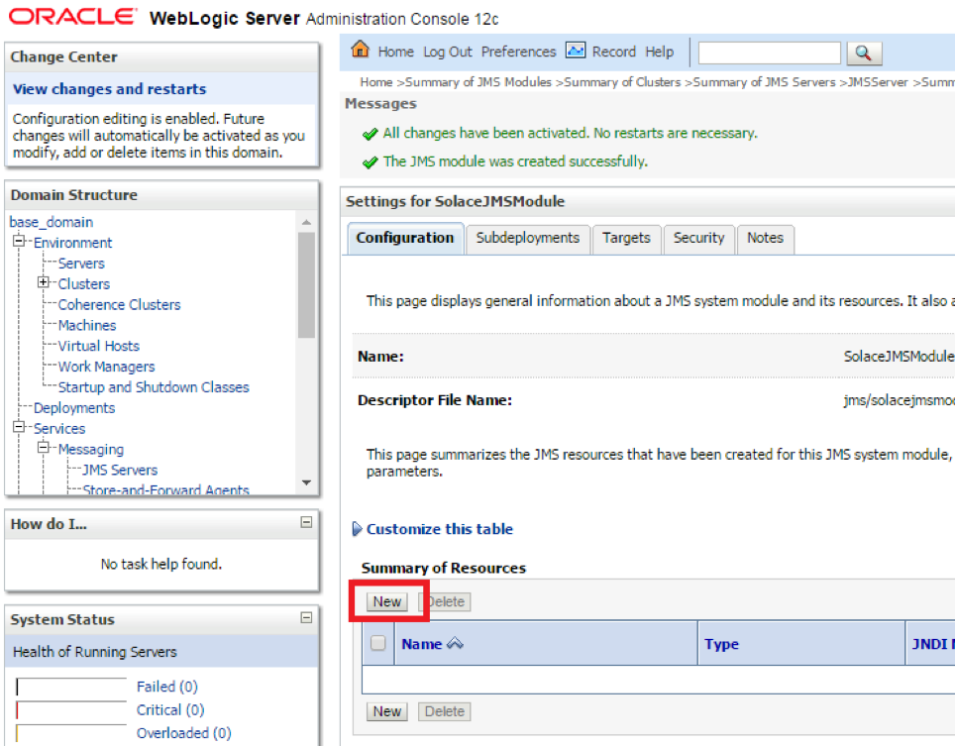Click the Failed (0) server health link
Screen dimensions: 955x746
point(166,687)
